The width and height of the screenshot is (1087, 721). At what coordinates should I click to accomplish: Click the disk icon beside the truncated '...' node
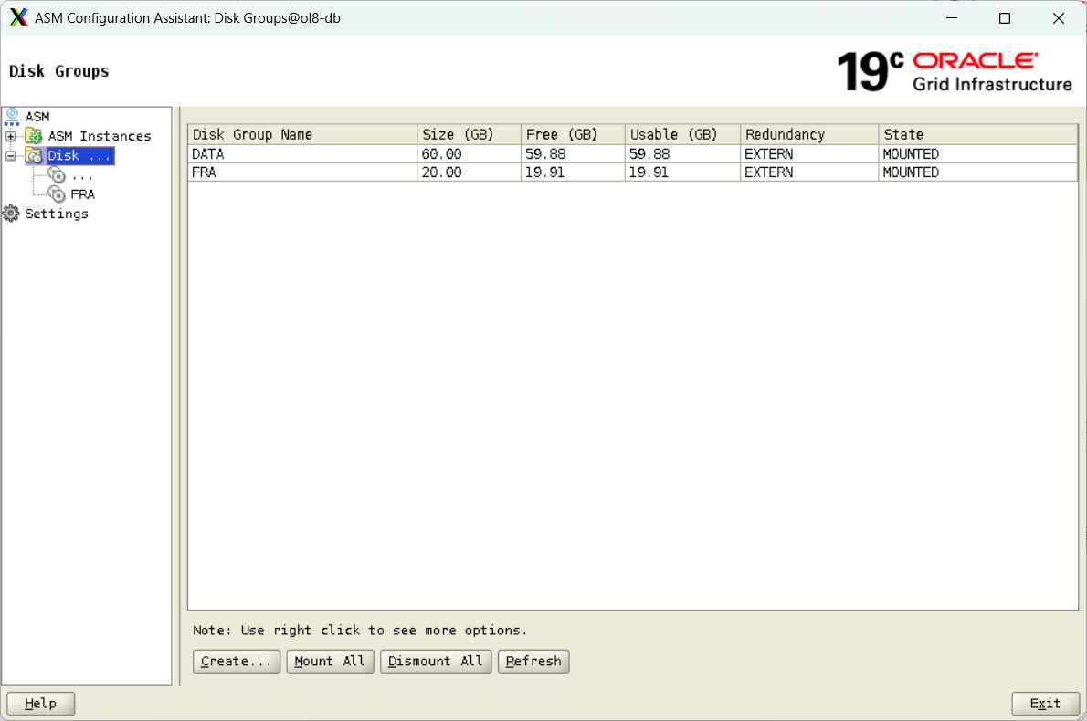click(57, 175)
